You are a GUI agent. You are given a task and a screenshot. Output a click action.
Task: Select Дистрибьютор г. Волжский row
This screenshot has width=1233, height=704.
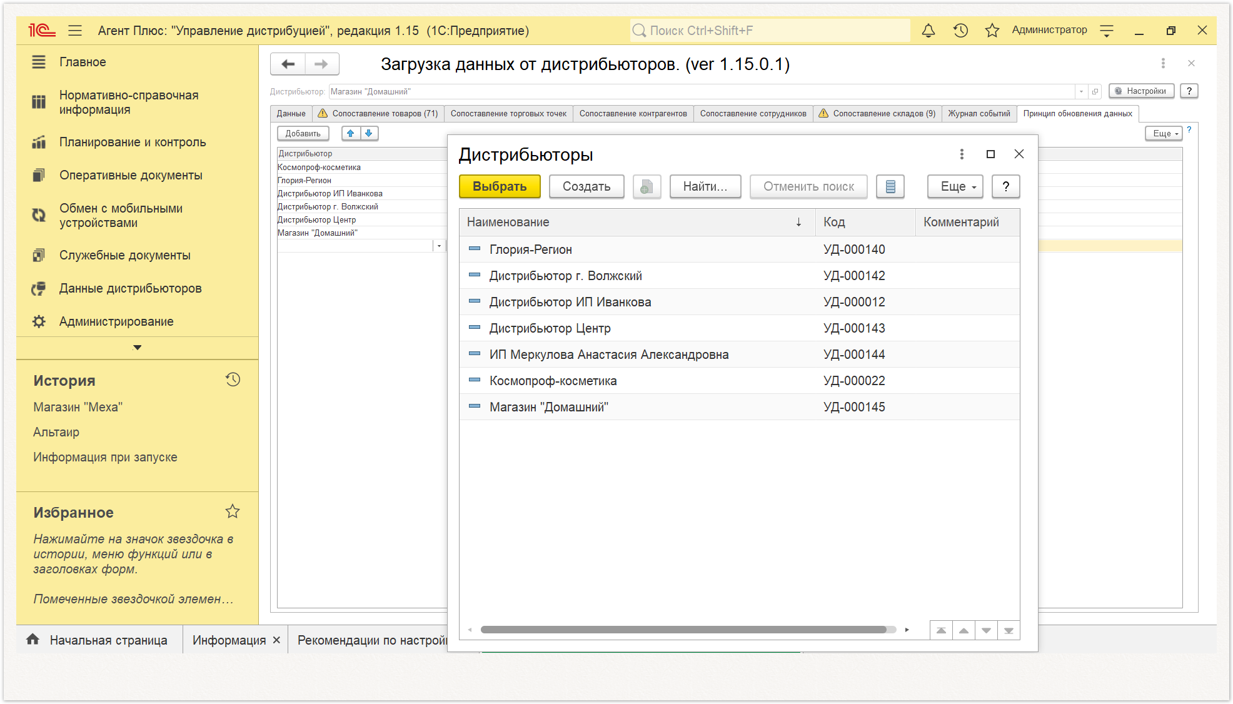(x=740, y=276)
